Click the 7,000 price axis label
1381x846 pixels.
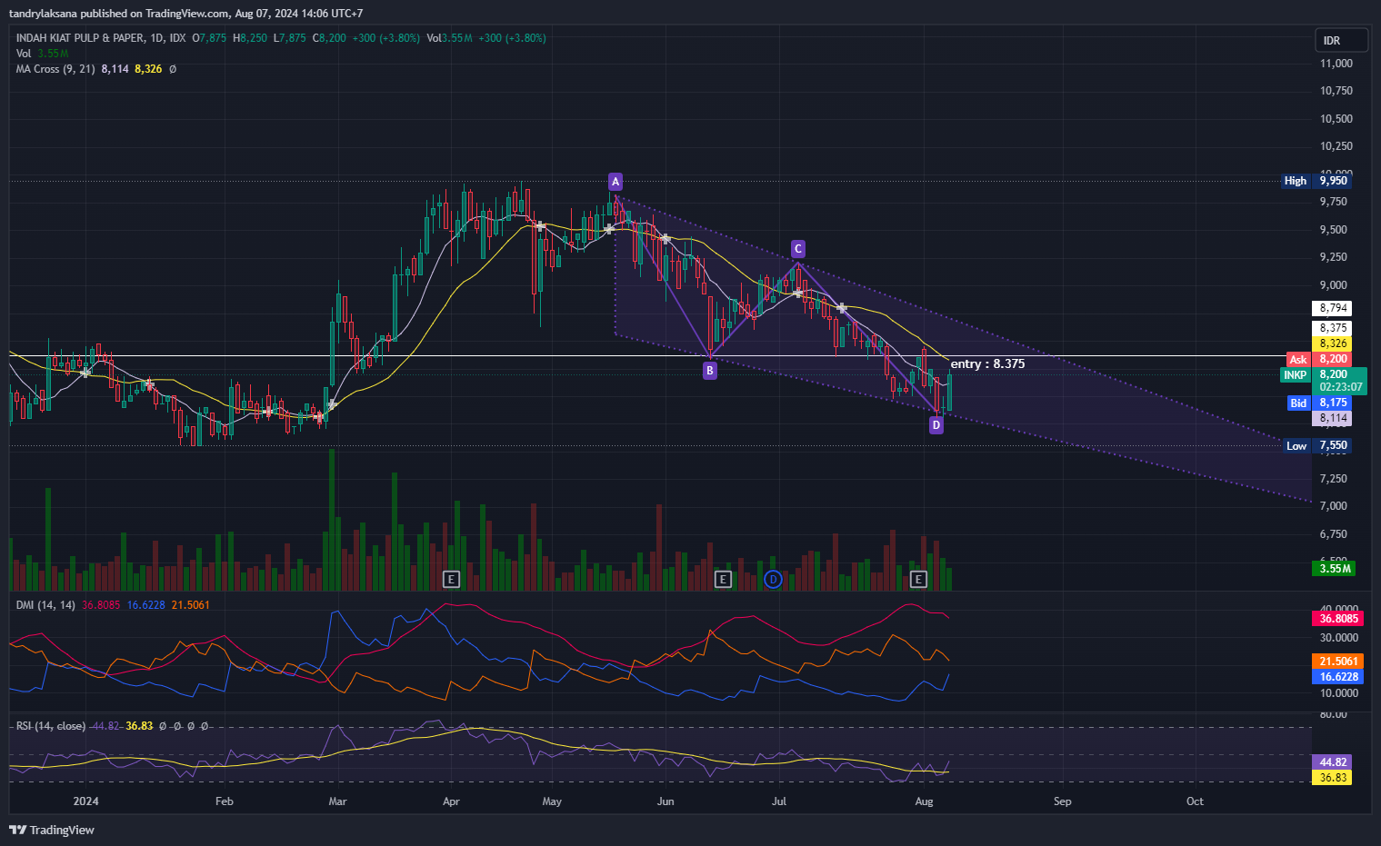point(1334,506)
